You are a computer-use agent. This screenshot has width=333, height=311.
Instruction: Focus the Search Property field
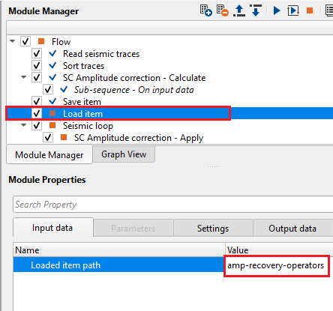(x=173, y=205)
